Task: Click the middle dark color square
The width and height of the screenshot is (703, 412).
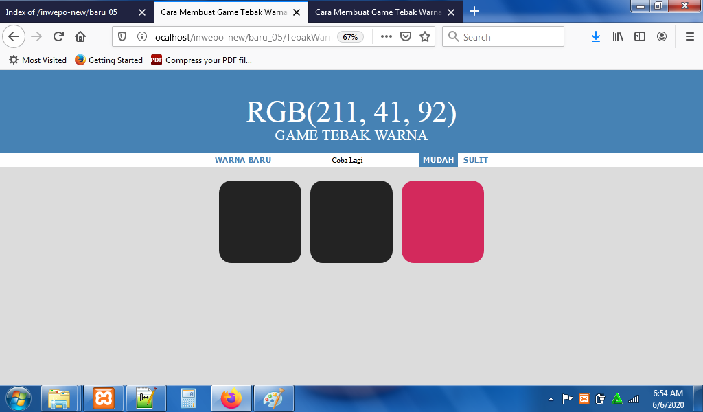Action: [x=351, y=222]
